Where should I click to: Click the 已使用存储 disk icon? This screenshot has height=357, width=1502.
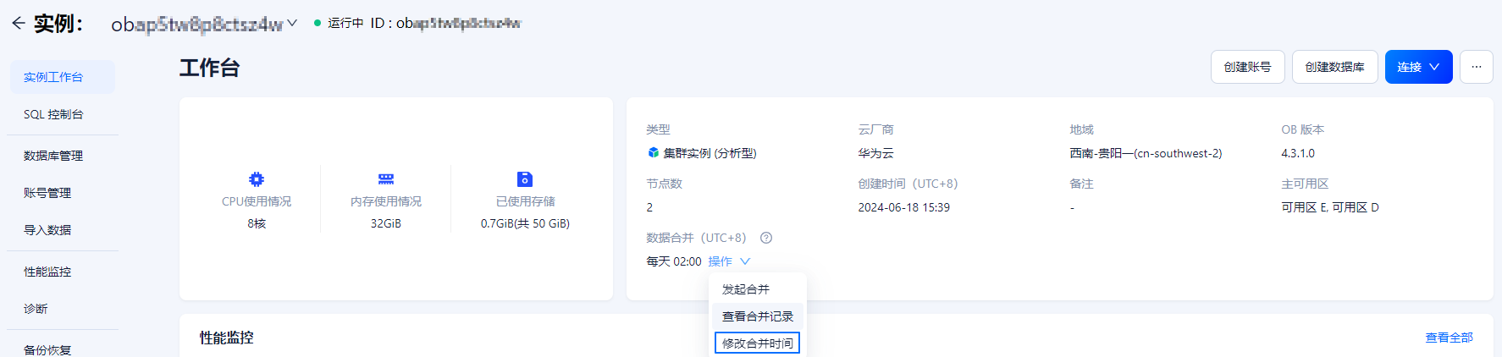click(x=525, y=179)
